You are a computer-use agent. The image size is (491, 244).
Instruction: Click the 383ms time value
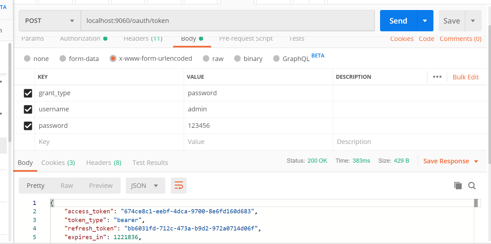click(361, 161)
